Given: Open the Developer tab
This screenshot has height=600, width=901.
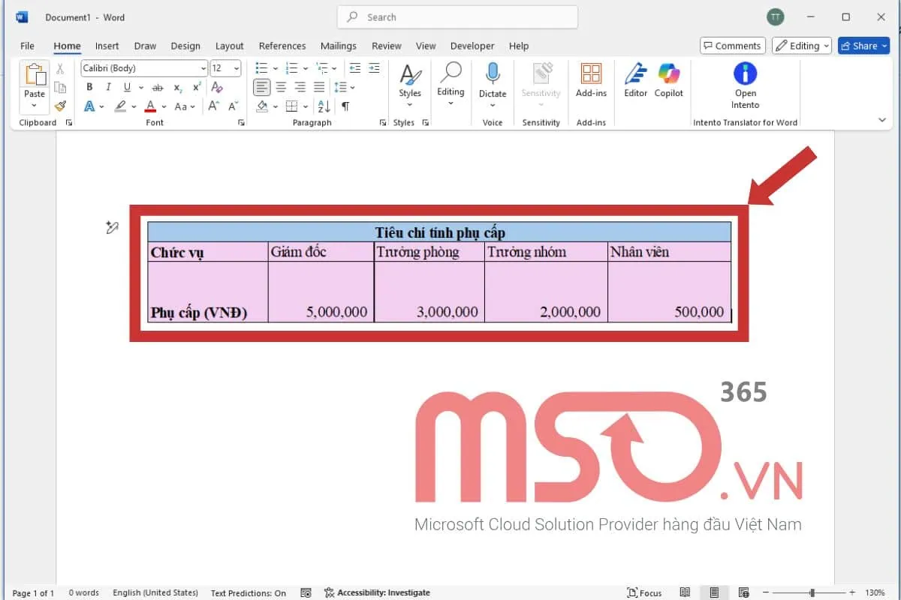Looking at the screenshot, I should 472,46.
